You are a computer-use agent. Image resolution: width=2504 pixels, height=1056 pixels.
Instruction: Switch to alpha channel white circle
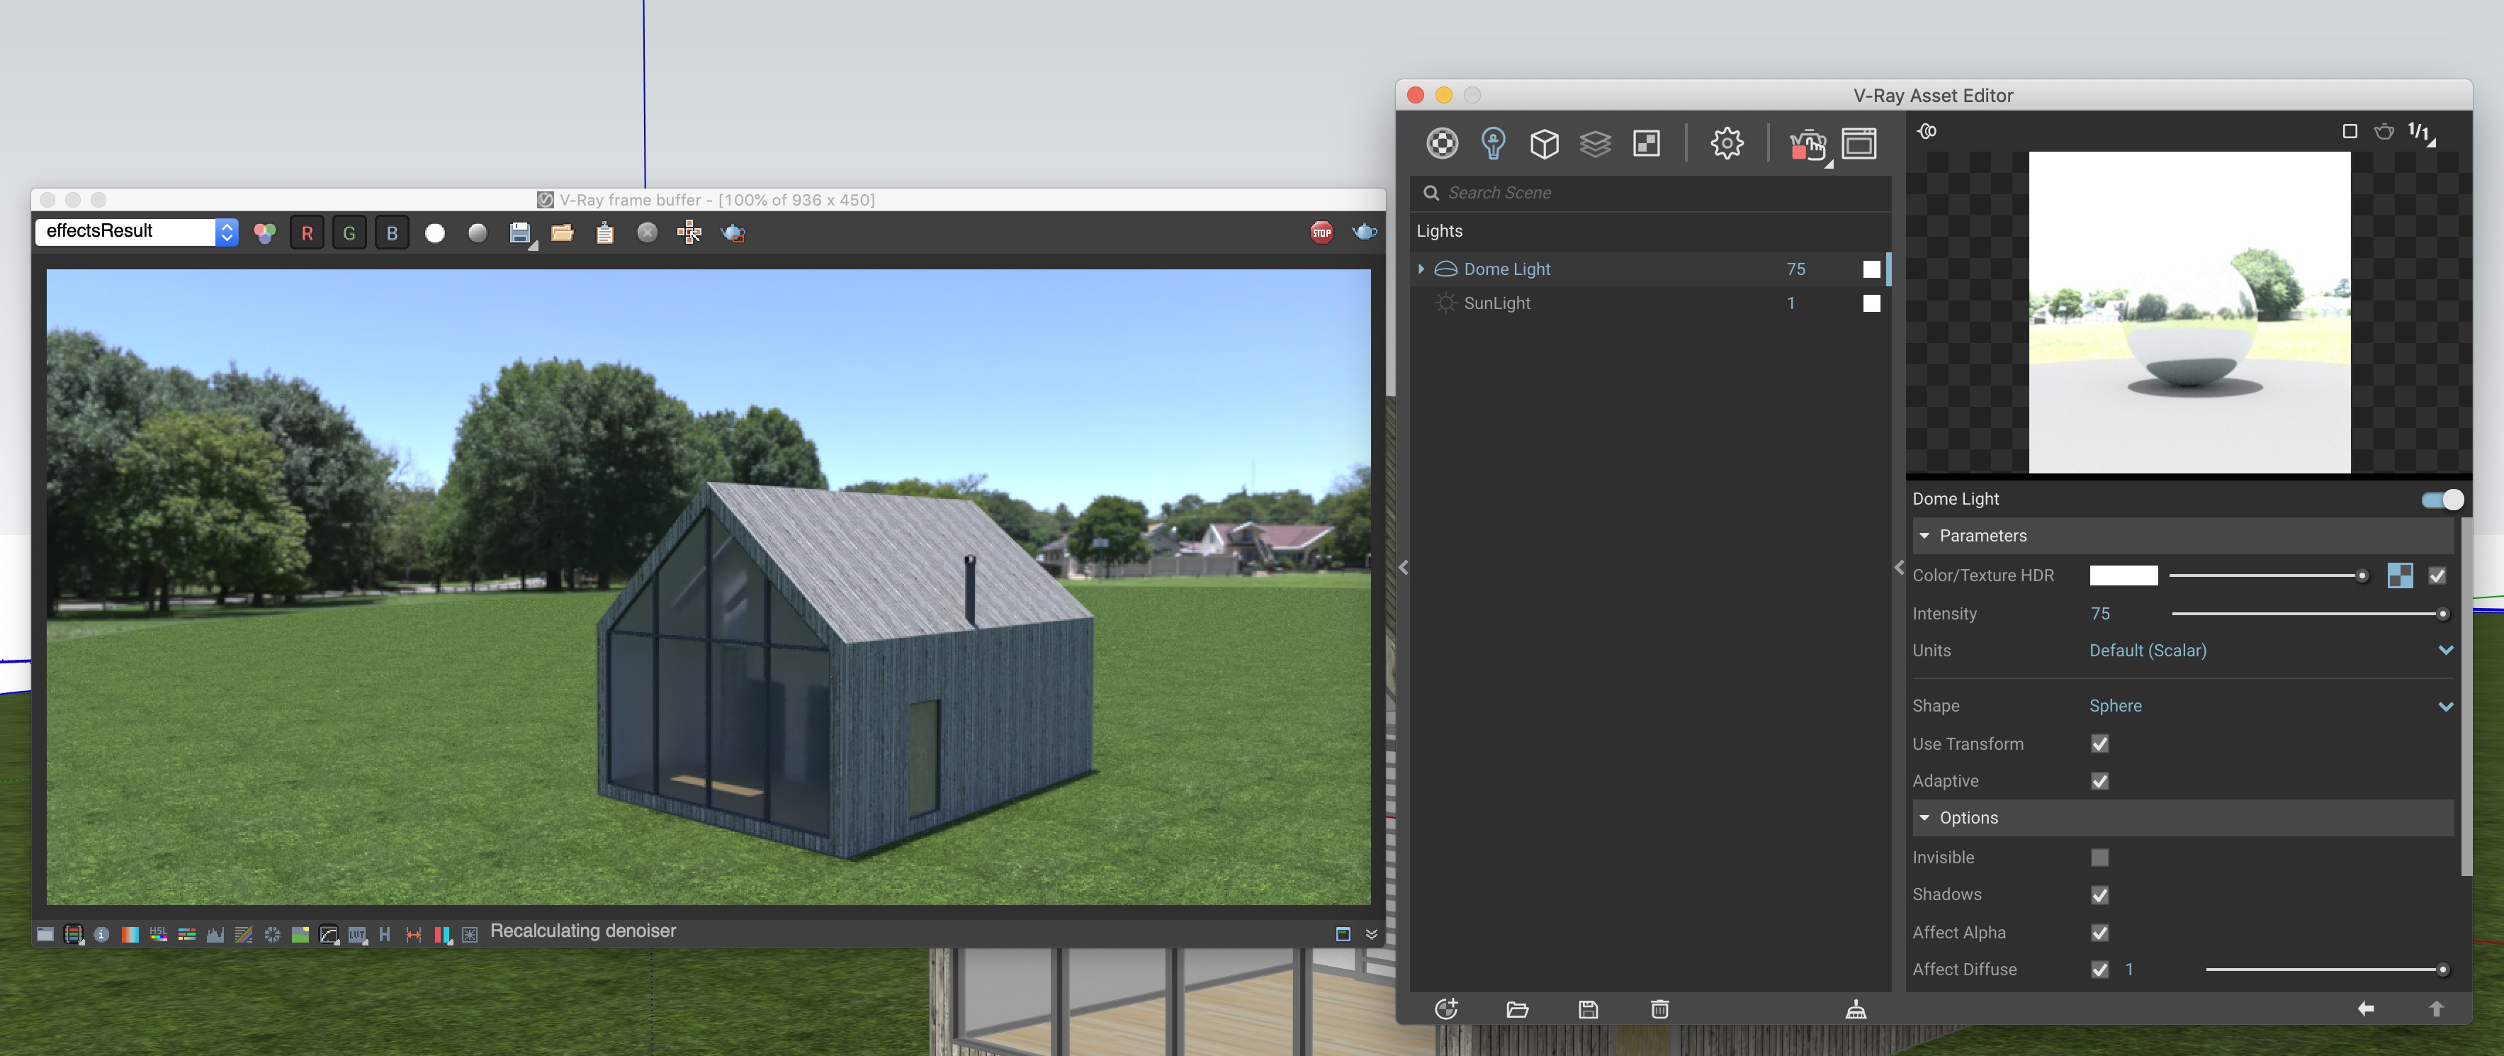click(434, 233)
